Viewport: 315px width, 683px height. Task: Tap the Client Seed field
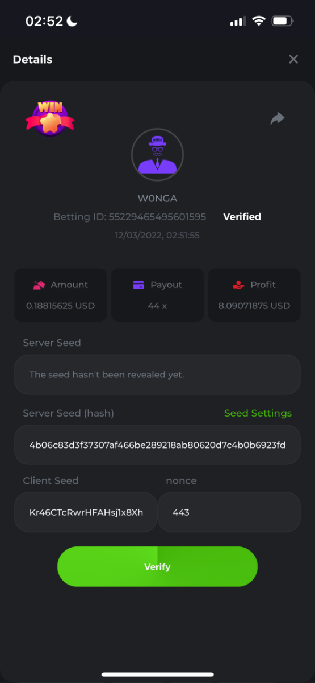point(86,512)
